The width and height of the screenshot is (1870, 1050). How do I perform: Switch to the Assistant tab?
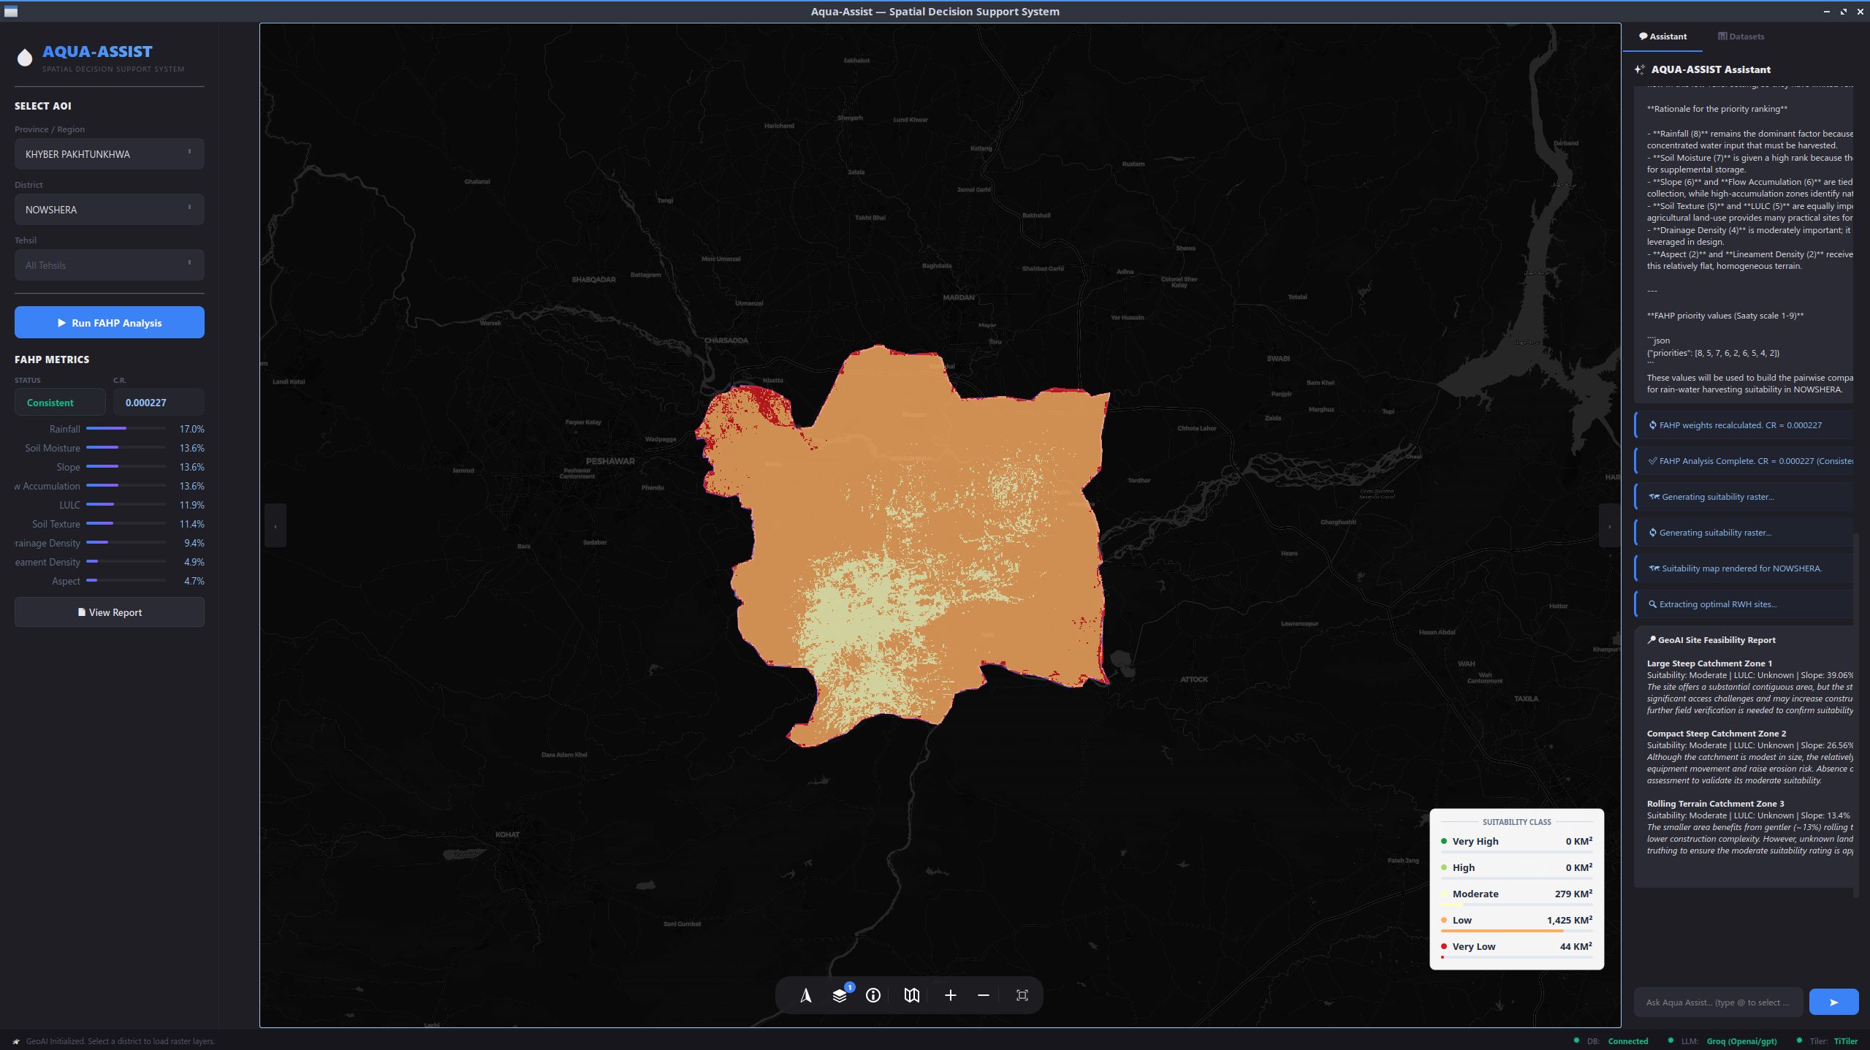point(1662,37)
